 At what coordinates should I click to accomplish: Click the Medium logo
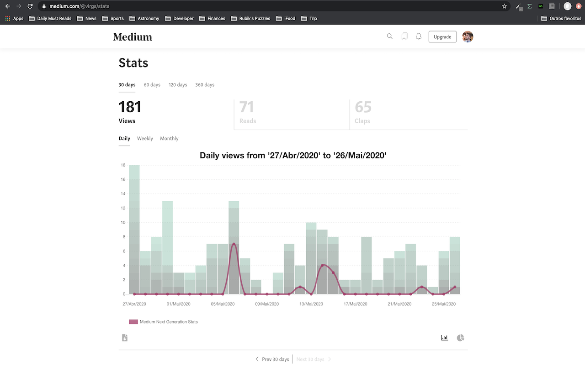133,37
